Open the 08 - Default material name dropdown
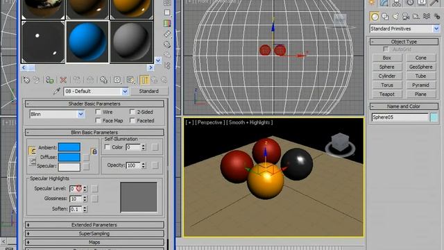Viewport: 444px width, 250px height. pyautogui.click(x=125, y=91)
